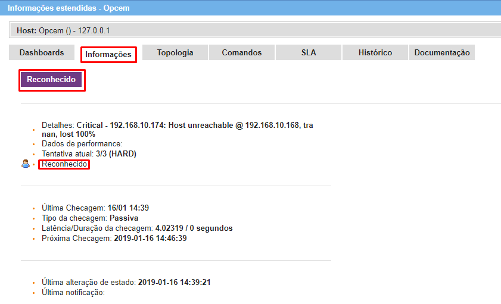Switch to the Informações tab
Image resolution: width=501 pixels, height=304 pixels.
(x=108, y=54)
